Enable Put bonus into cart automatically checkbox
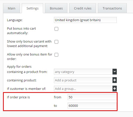Screen dimensions: 133x117 [x=56, y=29]
